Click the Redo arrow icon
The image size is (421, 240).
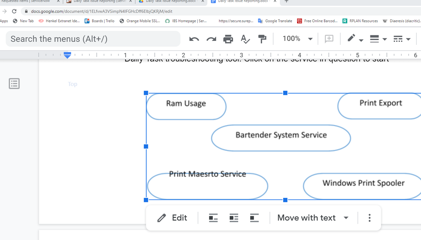[211, 39]
